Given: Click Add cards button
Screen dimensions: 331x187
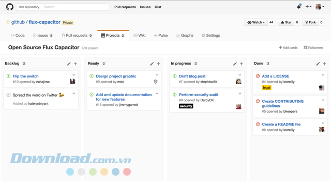Looking at the screenshot, I should tap(288, 48).
